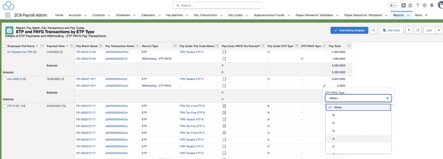443x159 pixels.
Task: Click the Edit report button
Action: [429, 30]
